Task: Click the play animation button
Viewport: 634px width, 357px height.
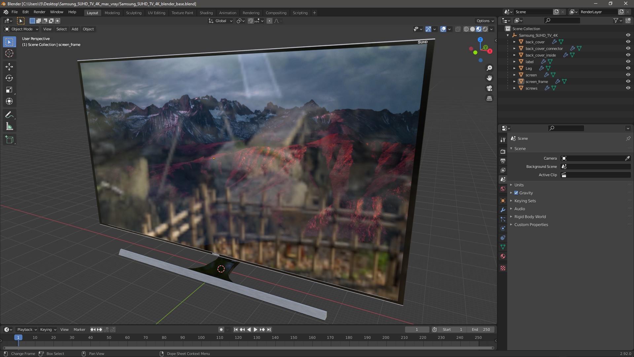Action: (x=256, y=330)
